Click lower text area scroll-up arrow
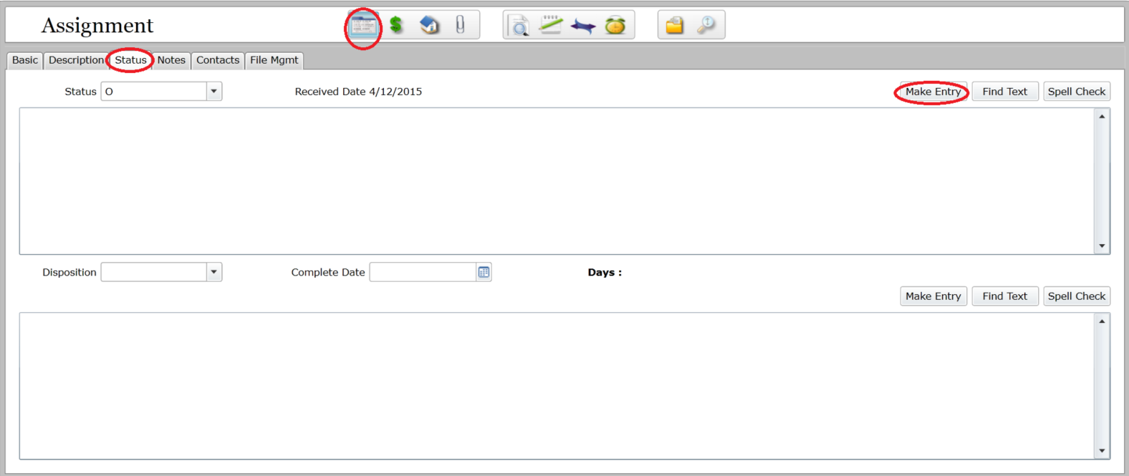Screen dimensions: 1129x476 [1102, 321]
